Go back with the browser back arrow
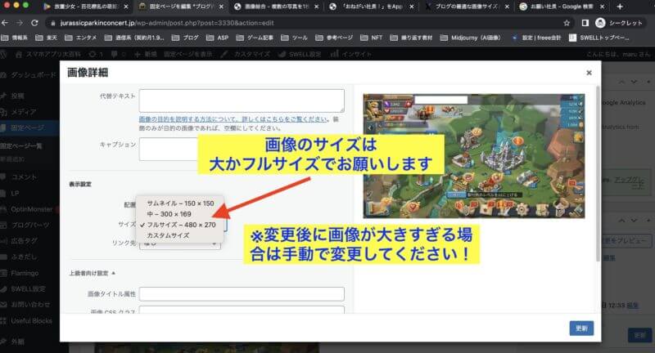The height and width of the screenshot is (353, 655). pyautogui.click(x=5, y=23)
